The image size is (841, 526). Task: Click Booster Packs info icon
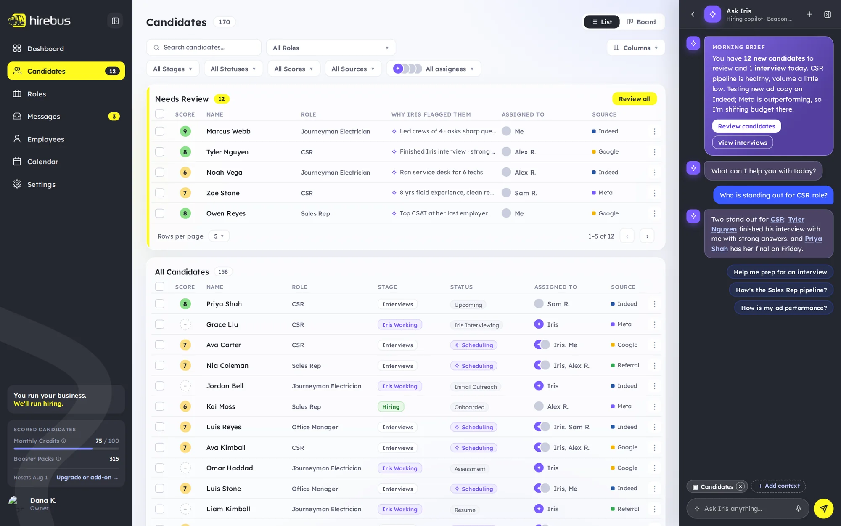(x=58, y=459)
